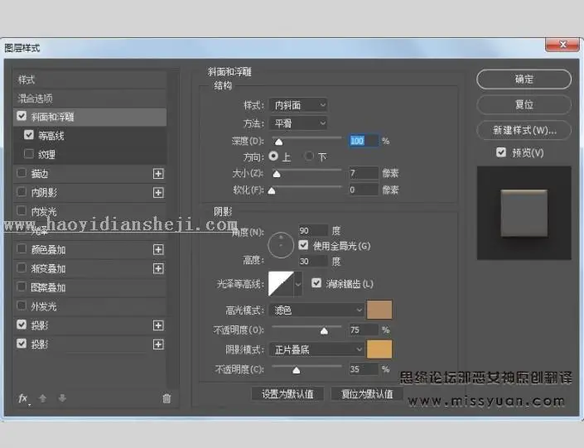Click the 大小 value field
Screen dimensions: 584x448
click(364, 173)
